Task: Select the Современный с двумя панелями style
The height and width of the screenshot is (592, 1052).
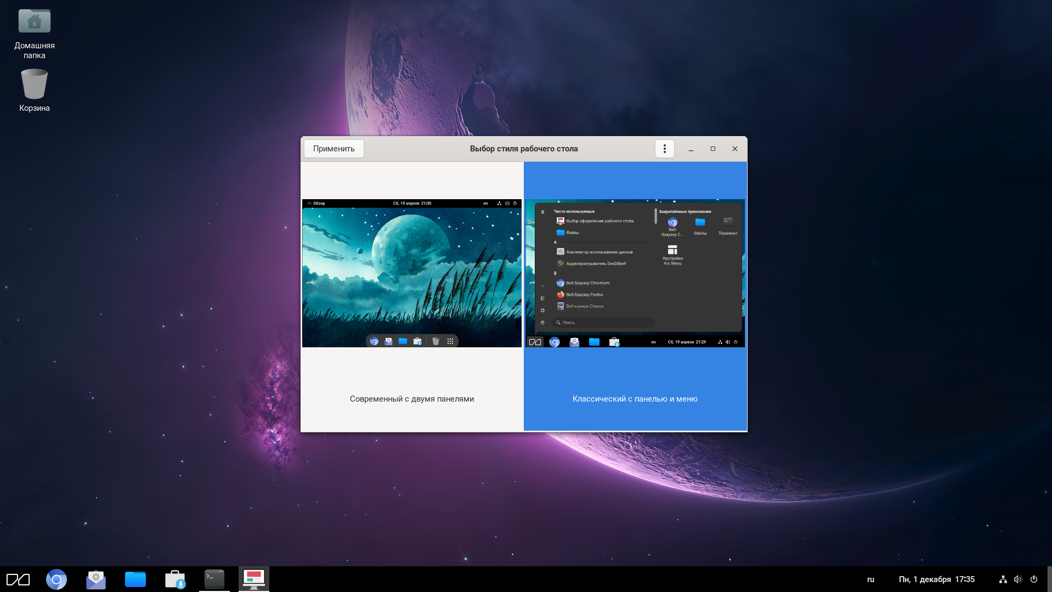Action: (x=411, y=399)
